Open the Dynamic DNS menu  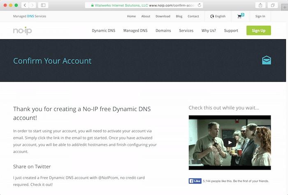(x=103, y=31)
